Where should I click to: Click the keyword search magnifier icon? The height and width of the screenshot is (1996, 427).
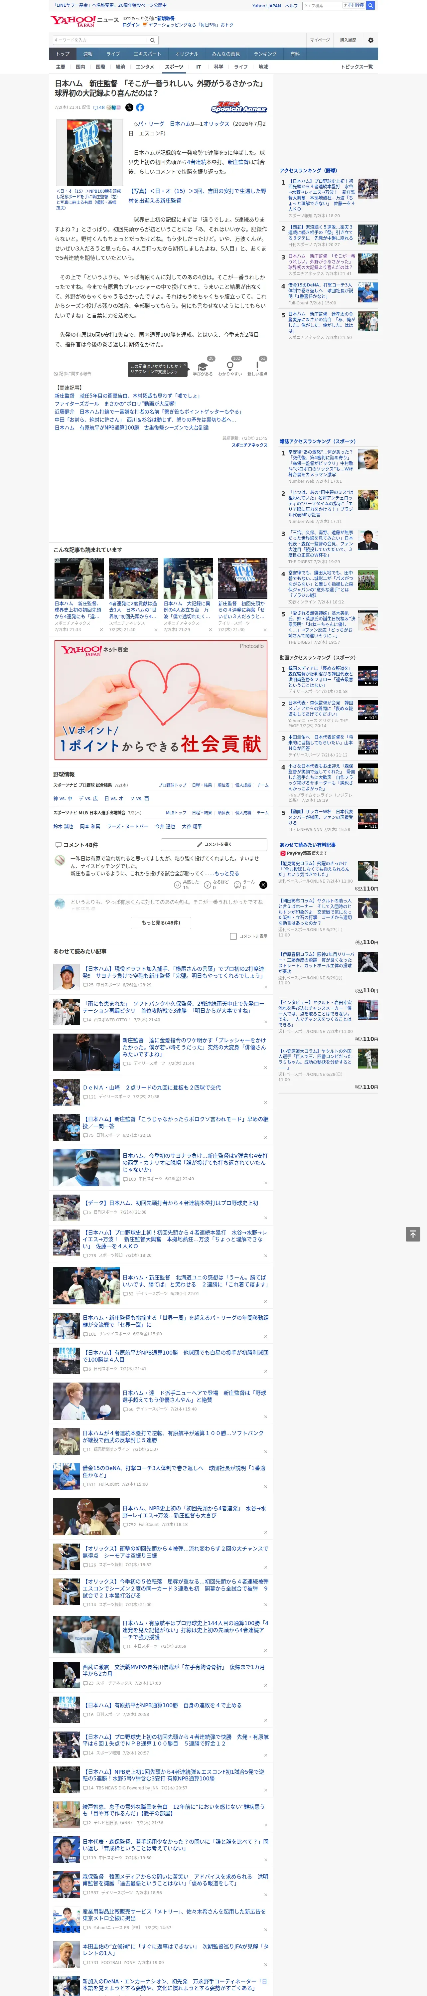point(153,40)
